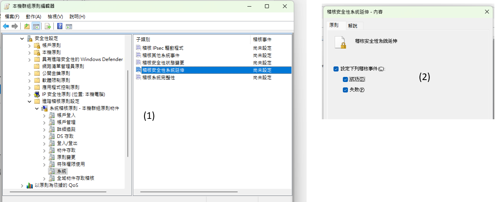The height and width of the screenshot is (202, 501).
Task: Click the 稽核其他系統事件 policy icon
Action: 139,55
